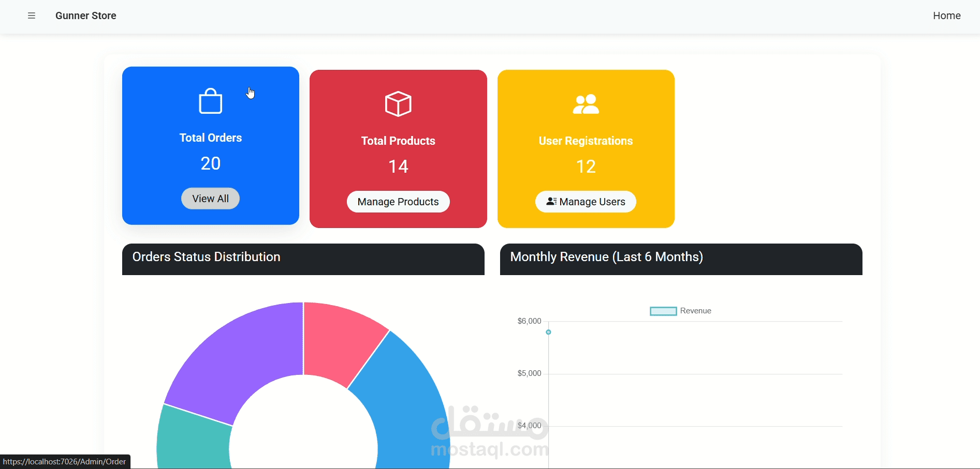Viewport: 980px width, 469px height.
Task: Click the Orders Status Distribution header
Action: point(303,259)
